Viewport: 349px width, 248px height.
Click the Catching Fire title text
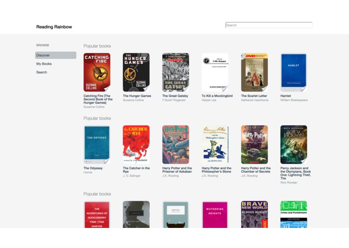click(98, 99)
